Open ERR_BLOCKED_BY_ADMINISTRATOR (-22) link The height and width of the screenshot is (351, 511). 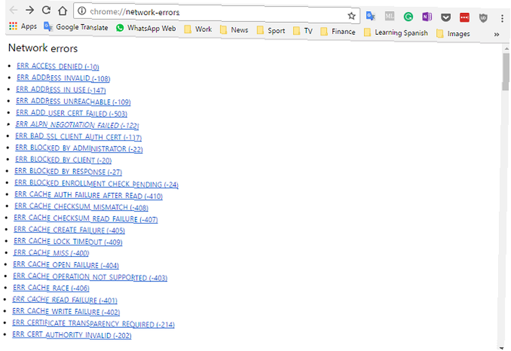tap(79, 148)
